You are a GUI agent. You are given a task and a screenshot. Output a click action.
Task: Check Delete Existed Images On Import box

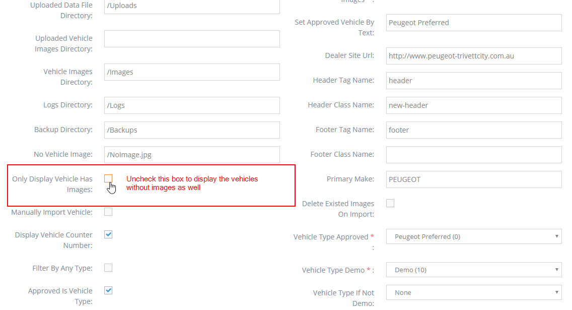point(390,203)
